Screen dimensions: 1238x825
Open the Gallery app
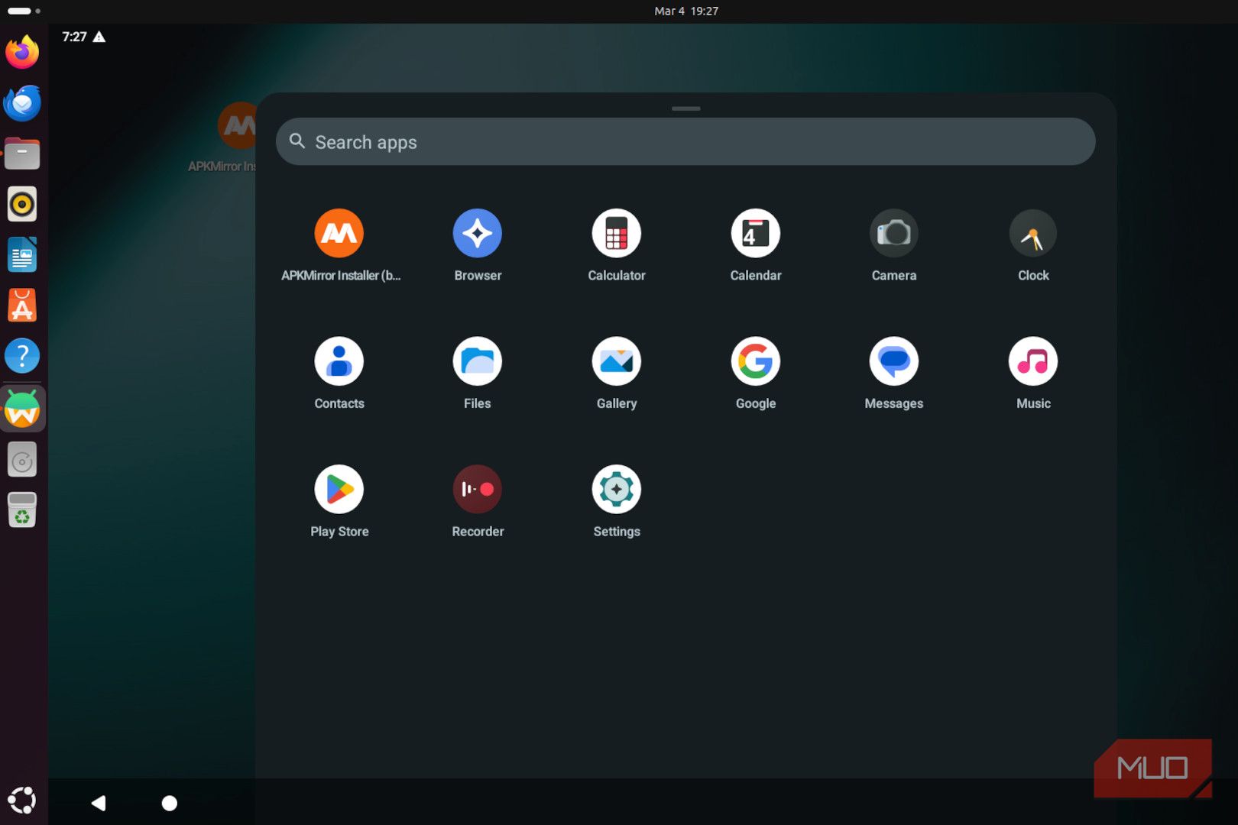click(x=617, y=361)
